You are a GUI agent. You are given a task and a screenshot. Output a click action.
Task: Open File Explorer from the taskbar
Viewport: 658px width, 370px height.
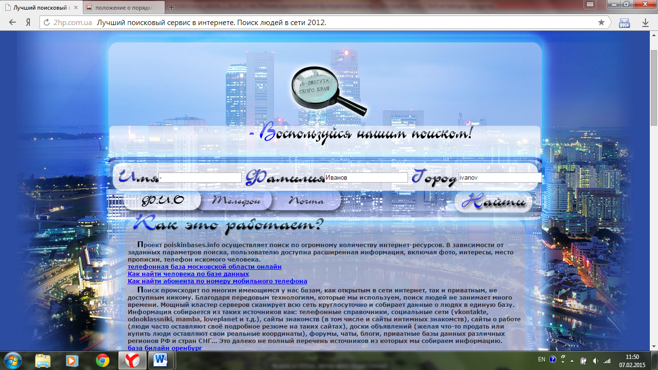(x=43, y=360)
